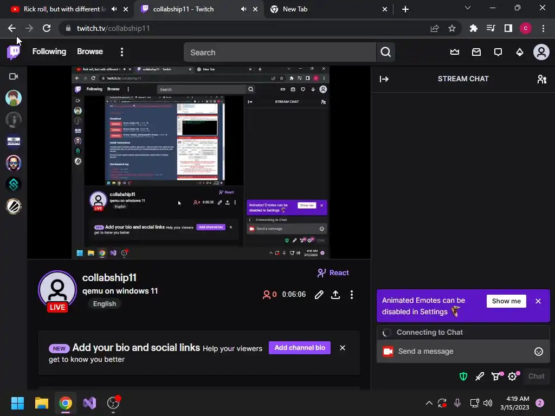Screen dimensions: 555x416
Task: Open the Chrome extensions puzzle icon
Action: pos(473,28)
